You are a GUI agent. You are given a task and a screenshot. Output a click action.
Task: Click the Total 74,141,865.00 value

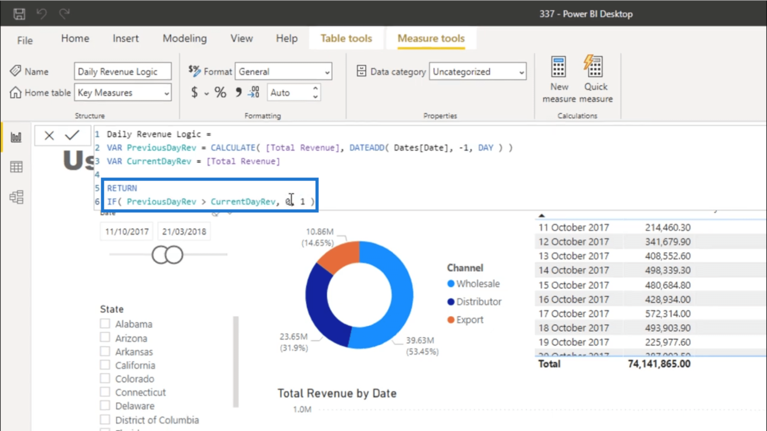(x=659, y=364)
